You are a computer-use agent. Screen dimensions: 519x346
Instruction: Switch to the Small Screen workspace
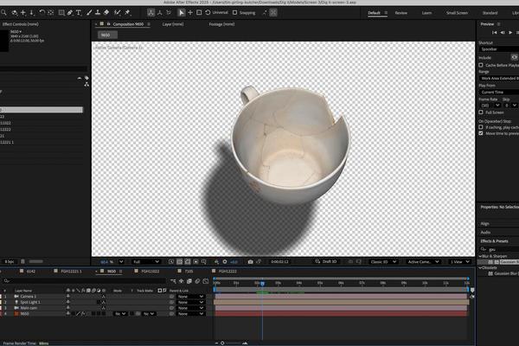(457, 13)
